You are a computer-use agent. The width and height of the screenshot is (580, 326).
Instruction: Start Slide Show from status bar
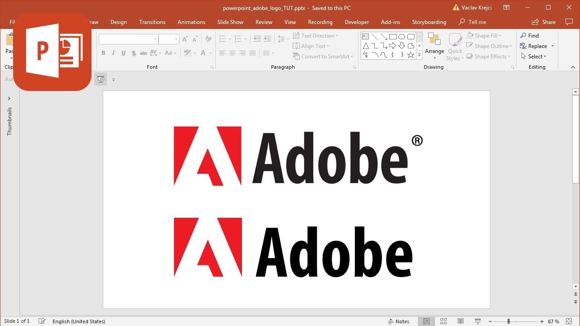[478, 321]
